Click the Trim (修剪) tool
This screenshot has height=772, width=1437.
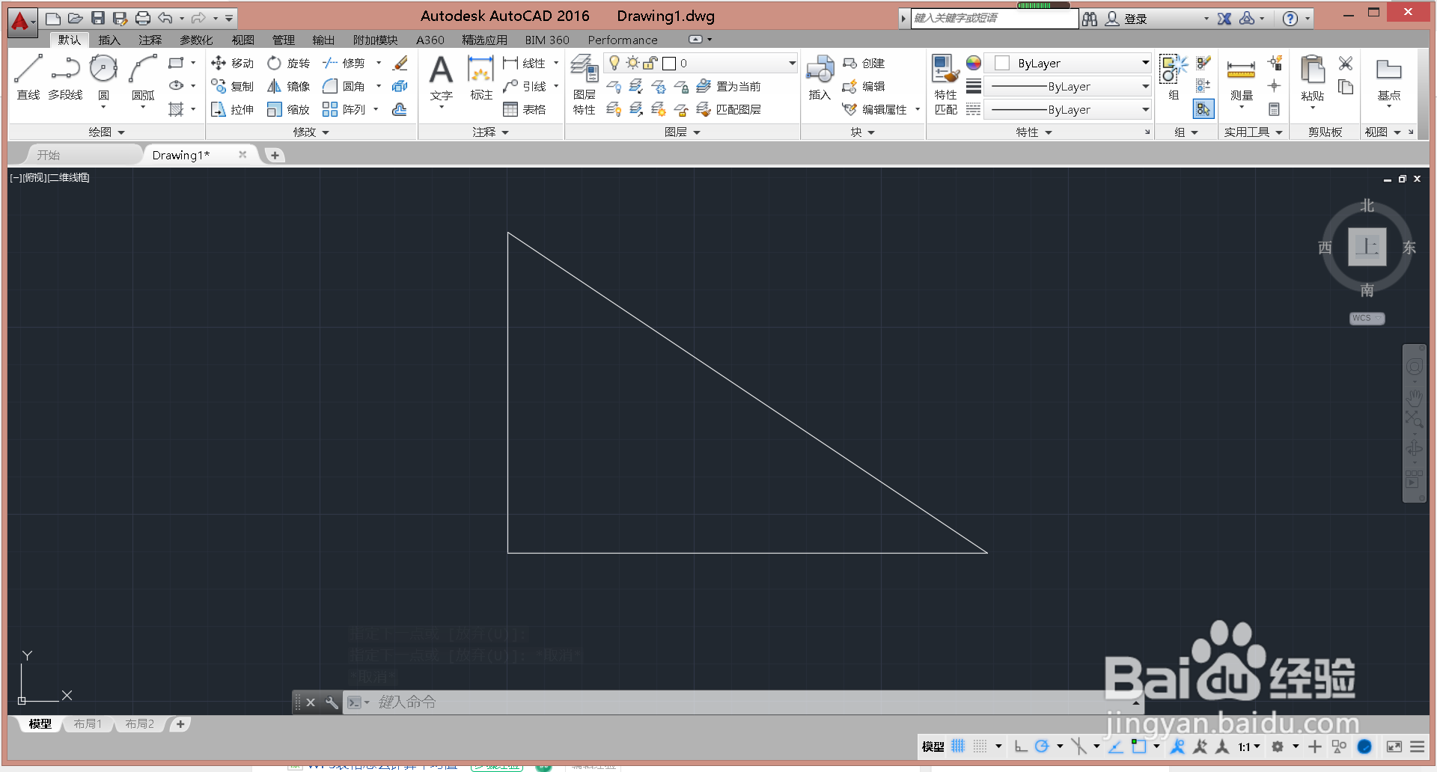[x=344, y=64]
